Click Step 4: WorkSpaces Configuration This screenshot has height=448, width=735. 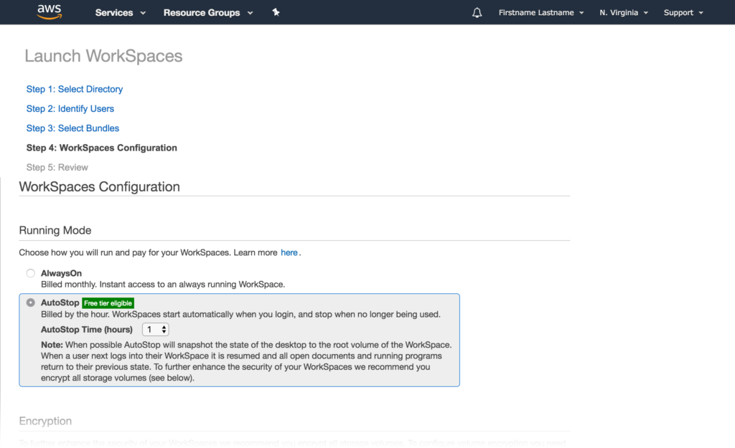tap(102, 148)
